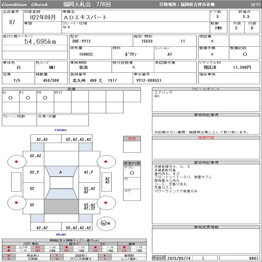Click the PS equipment circle mark
Image resolution: width=262 pixels, height=262 pixels.
pos(28,98)
